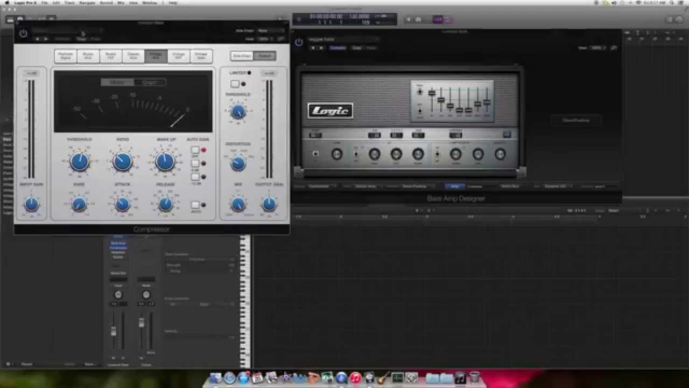This screenshot has width=689, height=388.
Task: Open the Compressor View size dropdown
Action: pos(266,39)
